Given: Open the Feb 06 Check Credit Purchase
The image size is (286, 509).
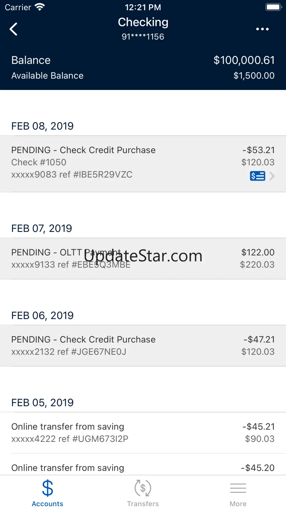Looking at the screenshot, I should tap(143, 345).
